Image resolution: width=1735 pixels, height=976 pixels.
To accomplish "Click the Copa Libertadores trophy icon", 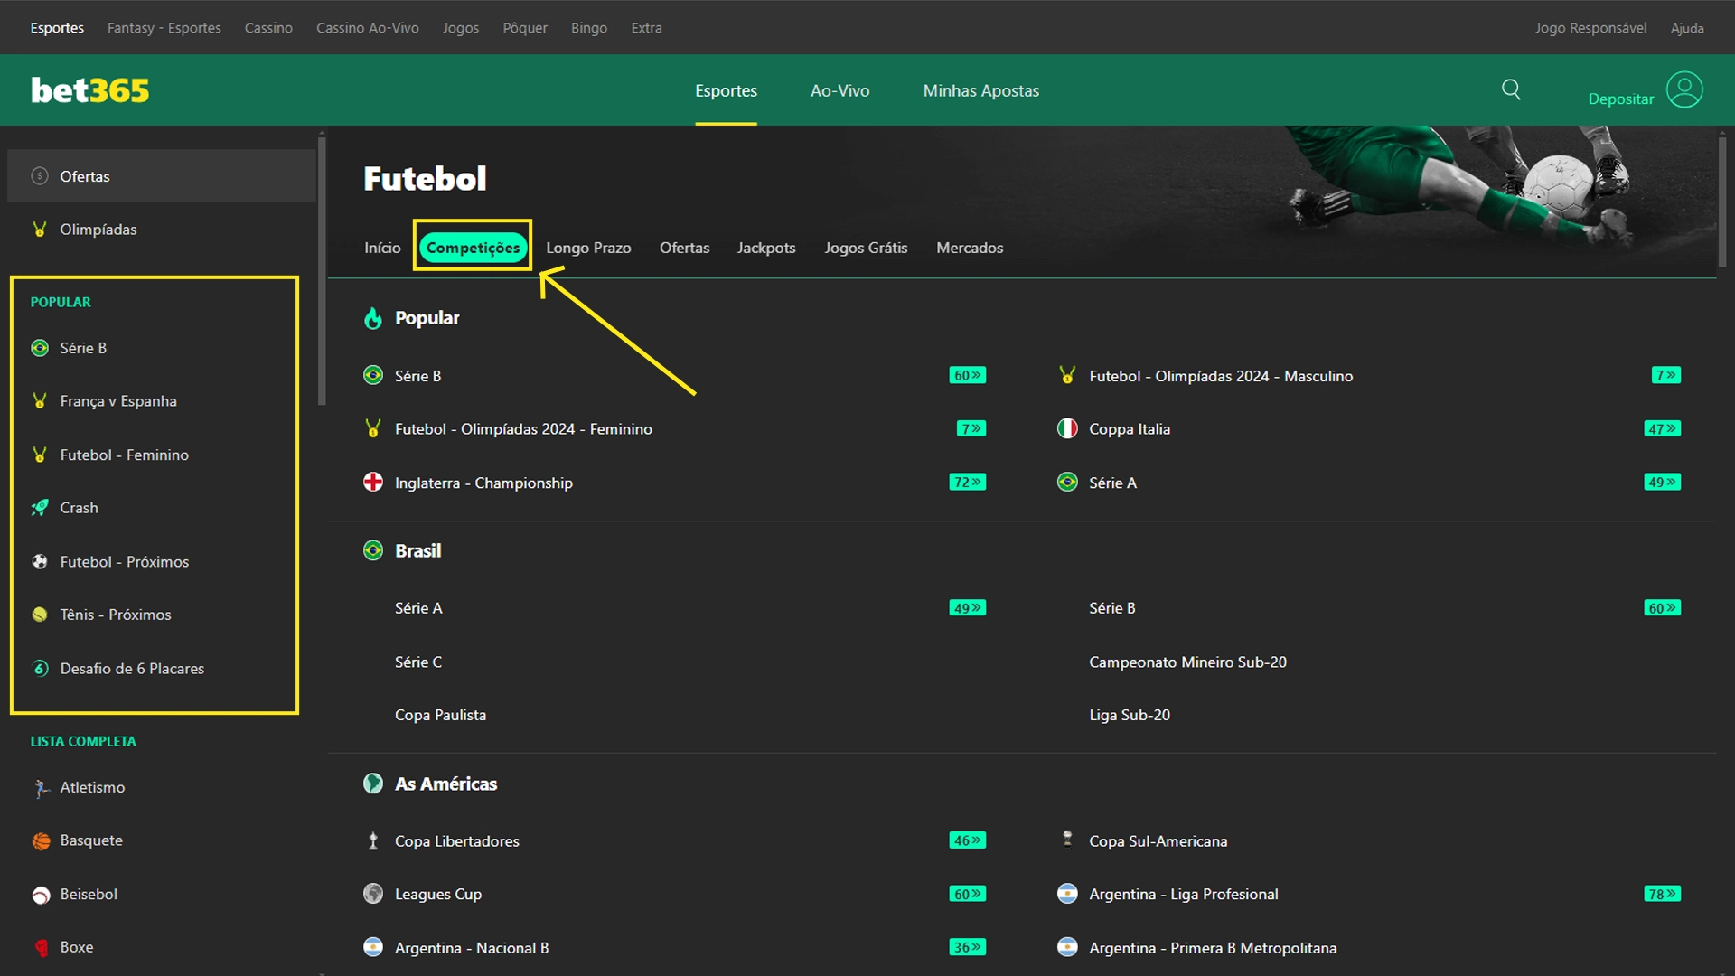I will 373,841.
